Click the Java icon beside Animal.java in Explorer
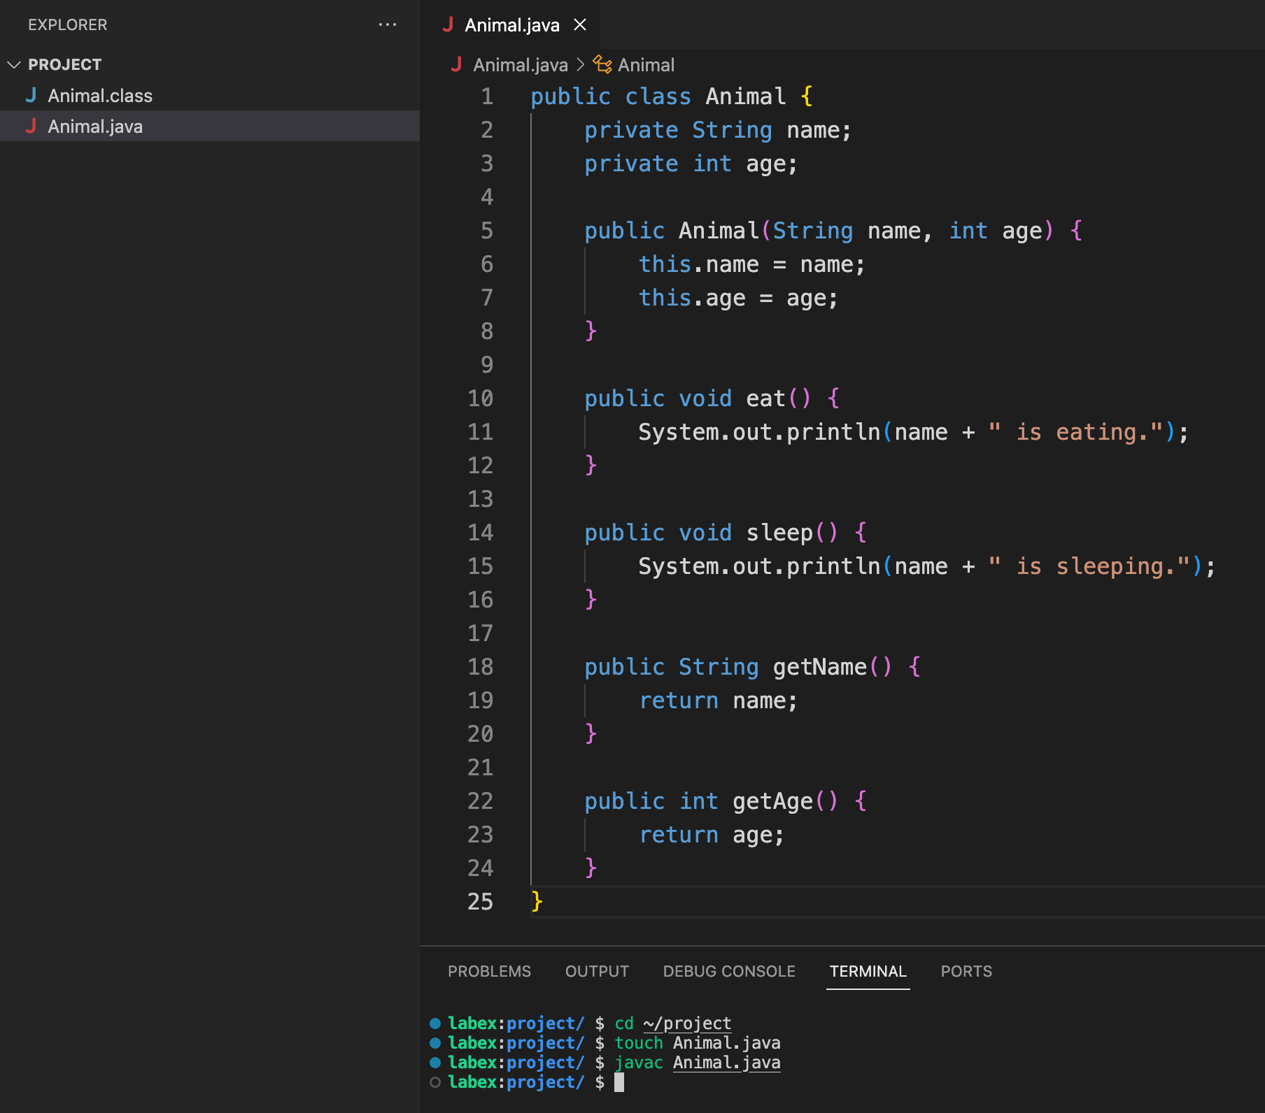1265x1113 pixels. coord(31,127)
